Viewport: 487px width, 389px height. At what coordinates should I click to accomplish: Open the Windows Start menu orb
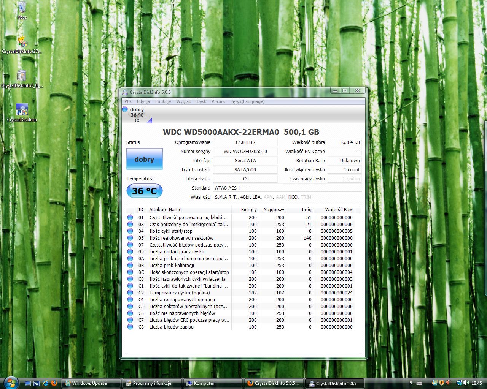pos(10,382)
